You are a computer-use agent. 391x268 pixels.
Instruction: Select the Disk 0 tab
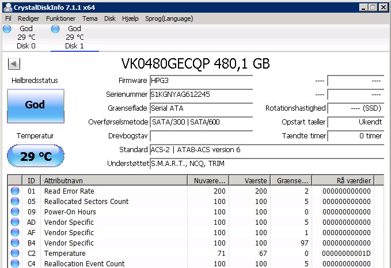point(26,37)
